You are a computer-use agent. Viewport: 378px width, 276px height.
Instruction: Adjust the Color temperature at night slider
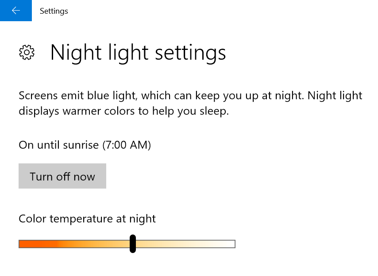tap(132, 243)
